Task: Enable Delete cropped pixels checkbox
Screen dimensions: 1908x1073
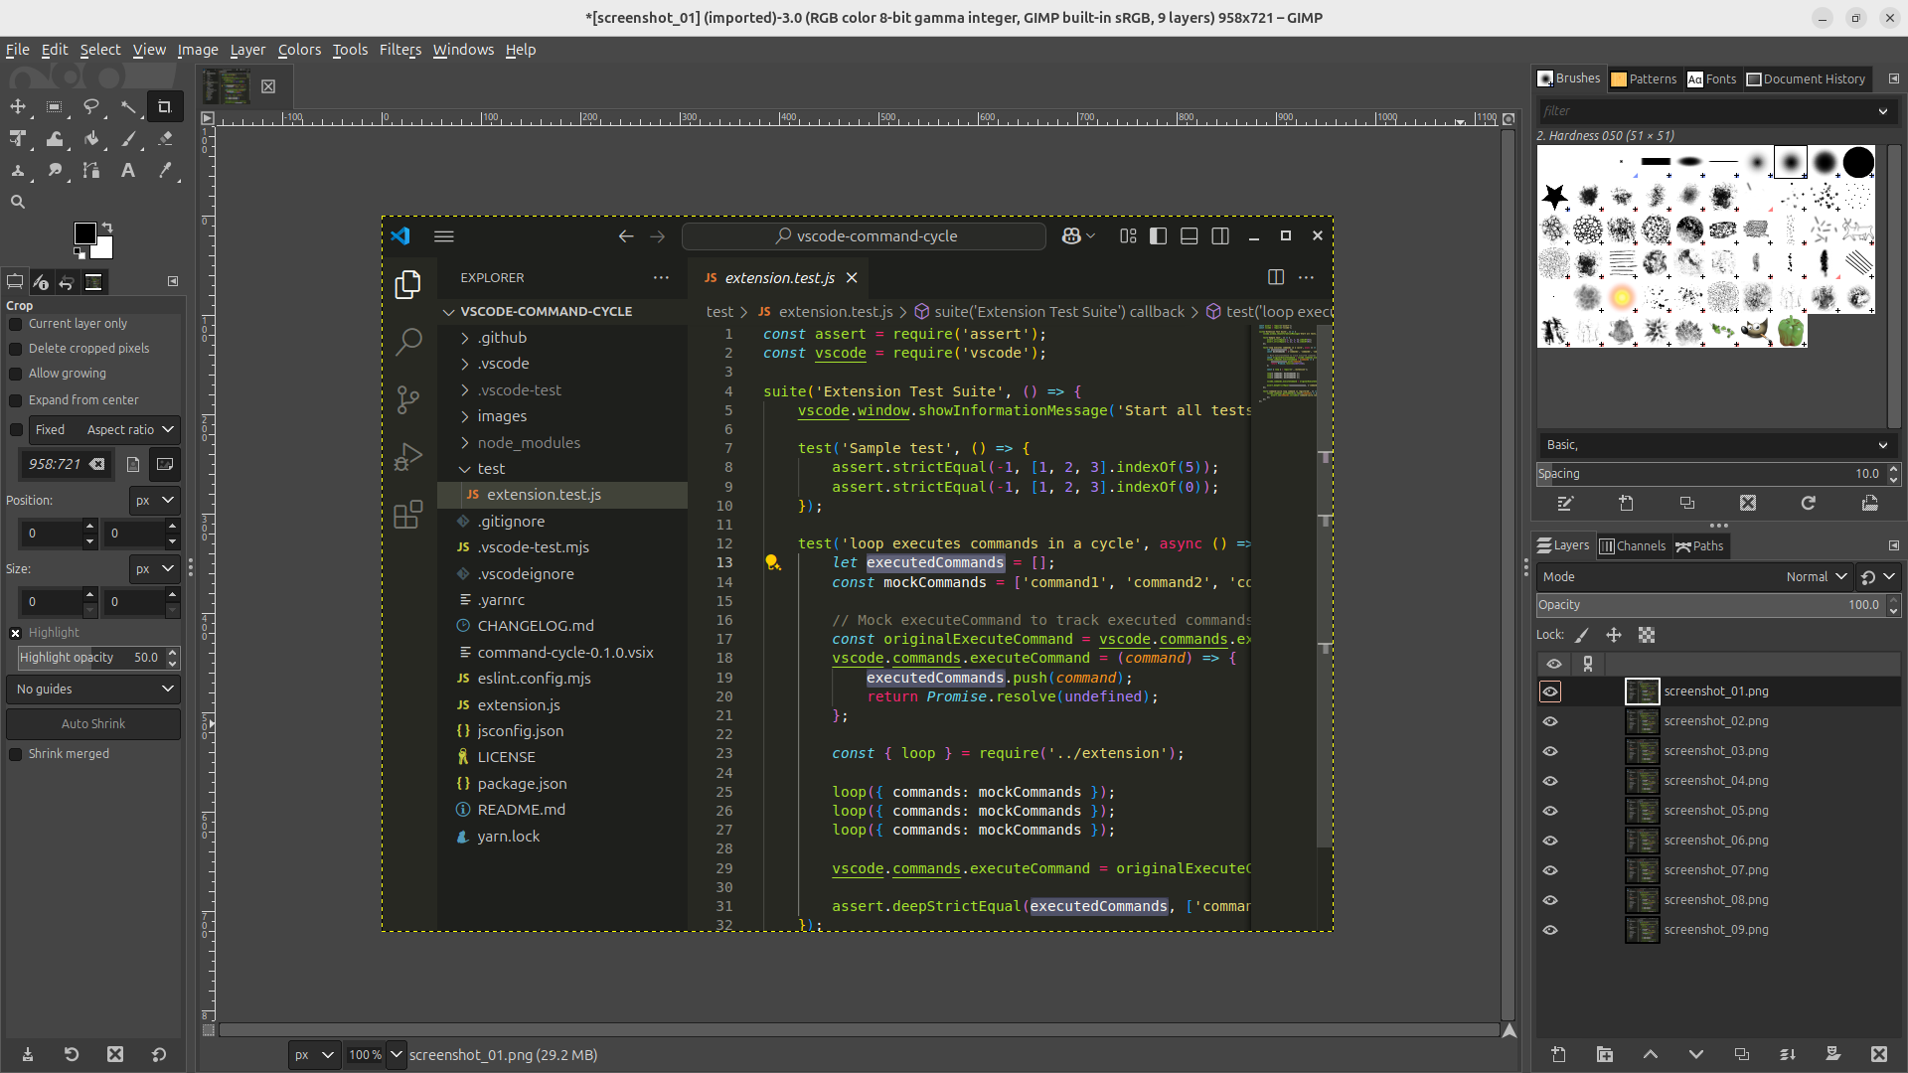Action: (x=16, y=349)
